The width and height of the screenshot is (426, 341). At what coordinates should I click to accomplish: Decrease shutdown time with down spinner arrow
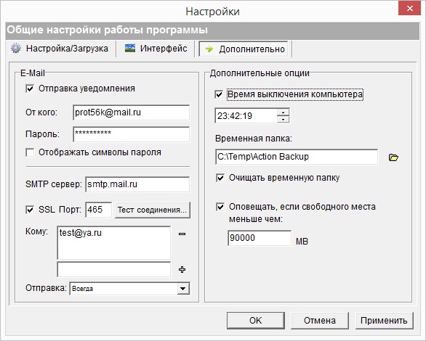tap(283, 119)
